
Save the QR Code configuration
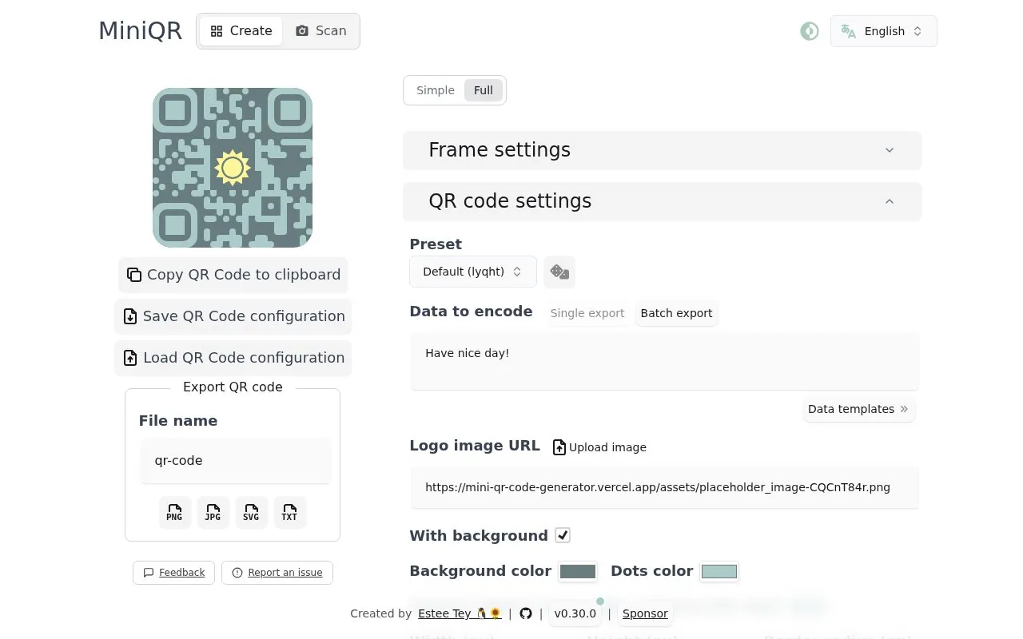pyautogui.click(x=233, y=316)
